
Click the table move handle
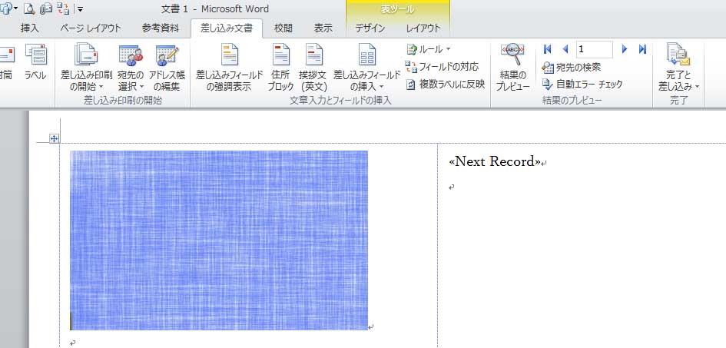pos(54,138)
